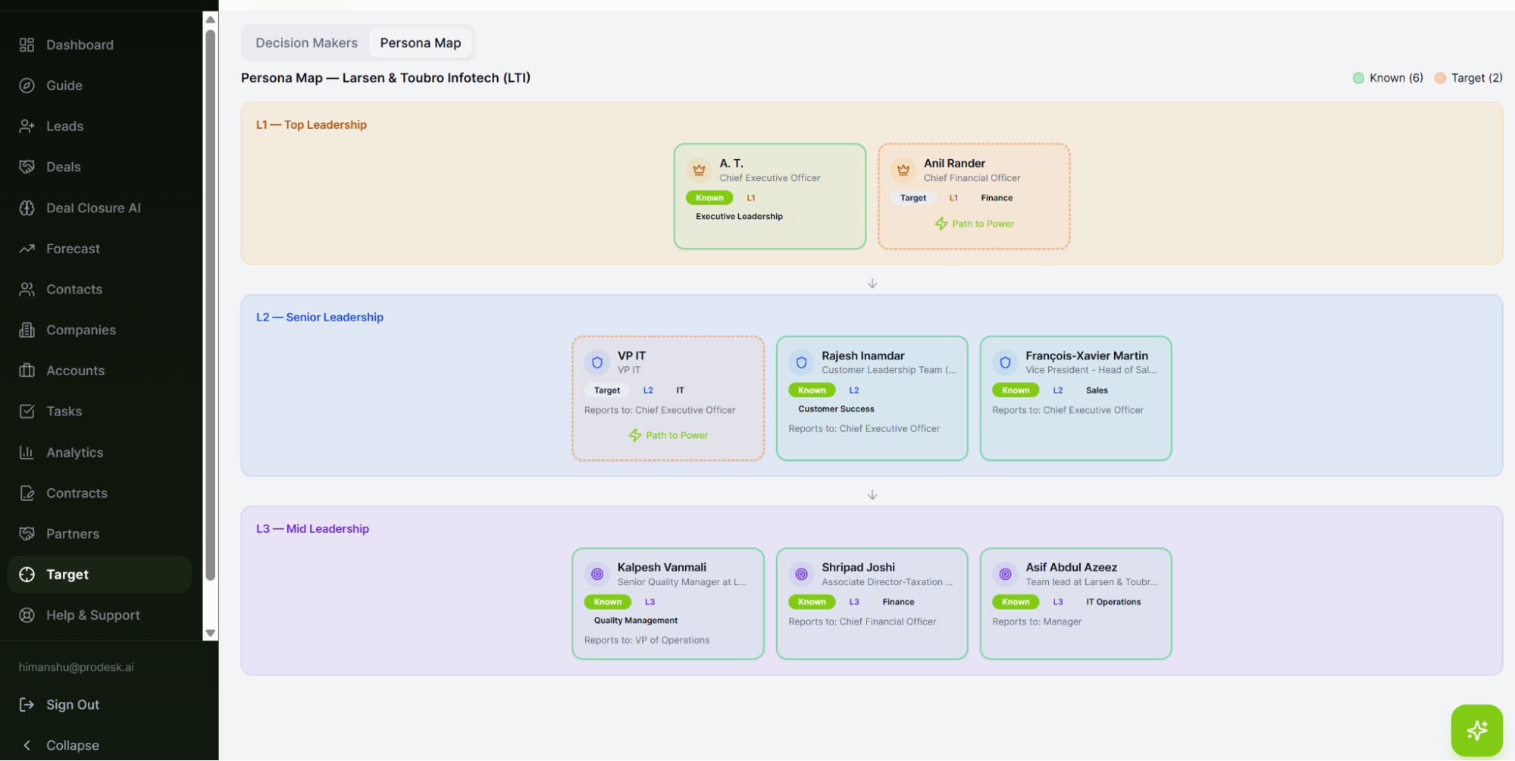Click Path to Power on VP IT card
1515x761 pixels.
(x=668, y=435)
